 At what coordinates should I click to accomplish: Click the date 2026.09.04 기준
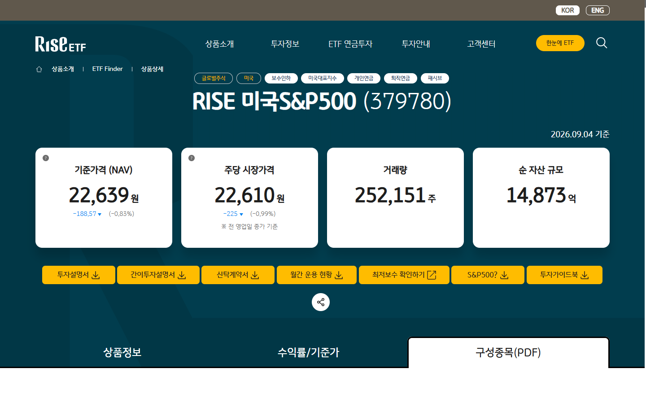(580, 134)
